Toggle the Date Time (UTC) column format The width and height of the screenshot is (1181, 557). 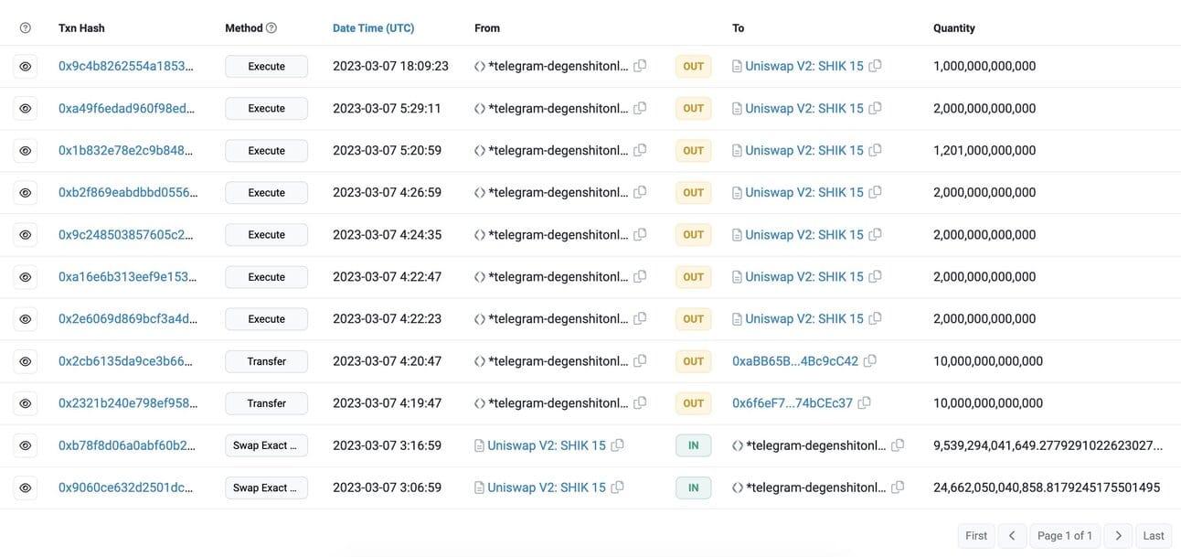coord(374,28)
